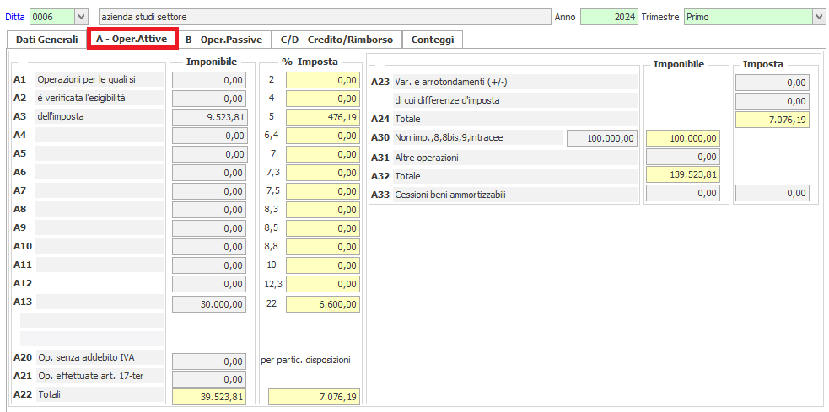The image size is (829, 412).
Task: Click the A20 Imponibile field
Action: tap(209, 361)
